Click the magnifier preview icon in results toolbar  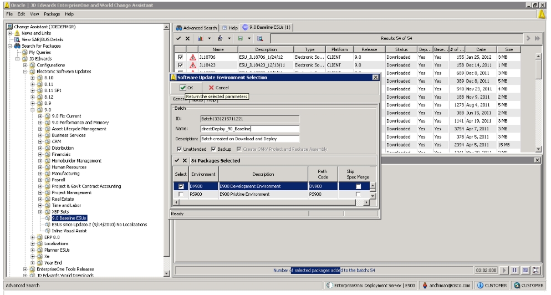point(260,38)
